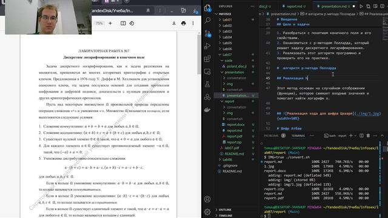Maximize the terminal panel with chevron
Image resolution: width=388 pixels, height=218 pixels.
point(382,136)
